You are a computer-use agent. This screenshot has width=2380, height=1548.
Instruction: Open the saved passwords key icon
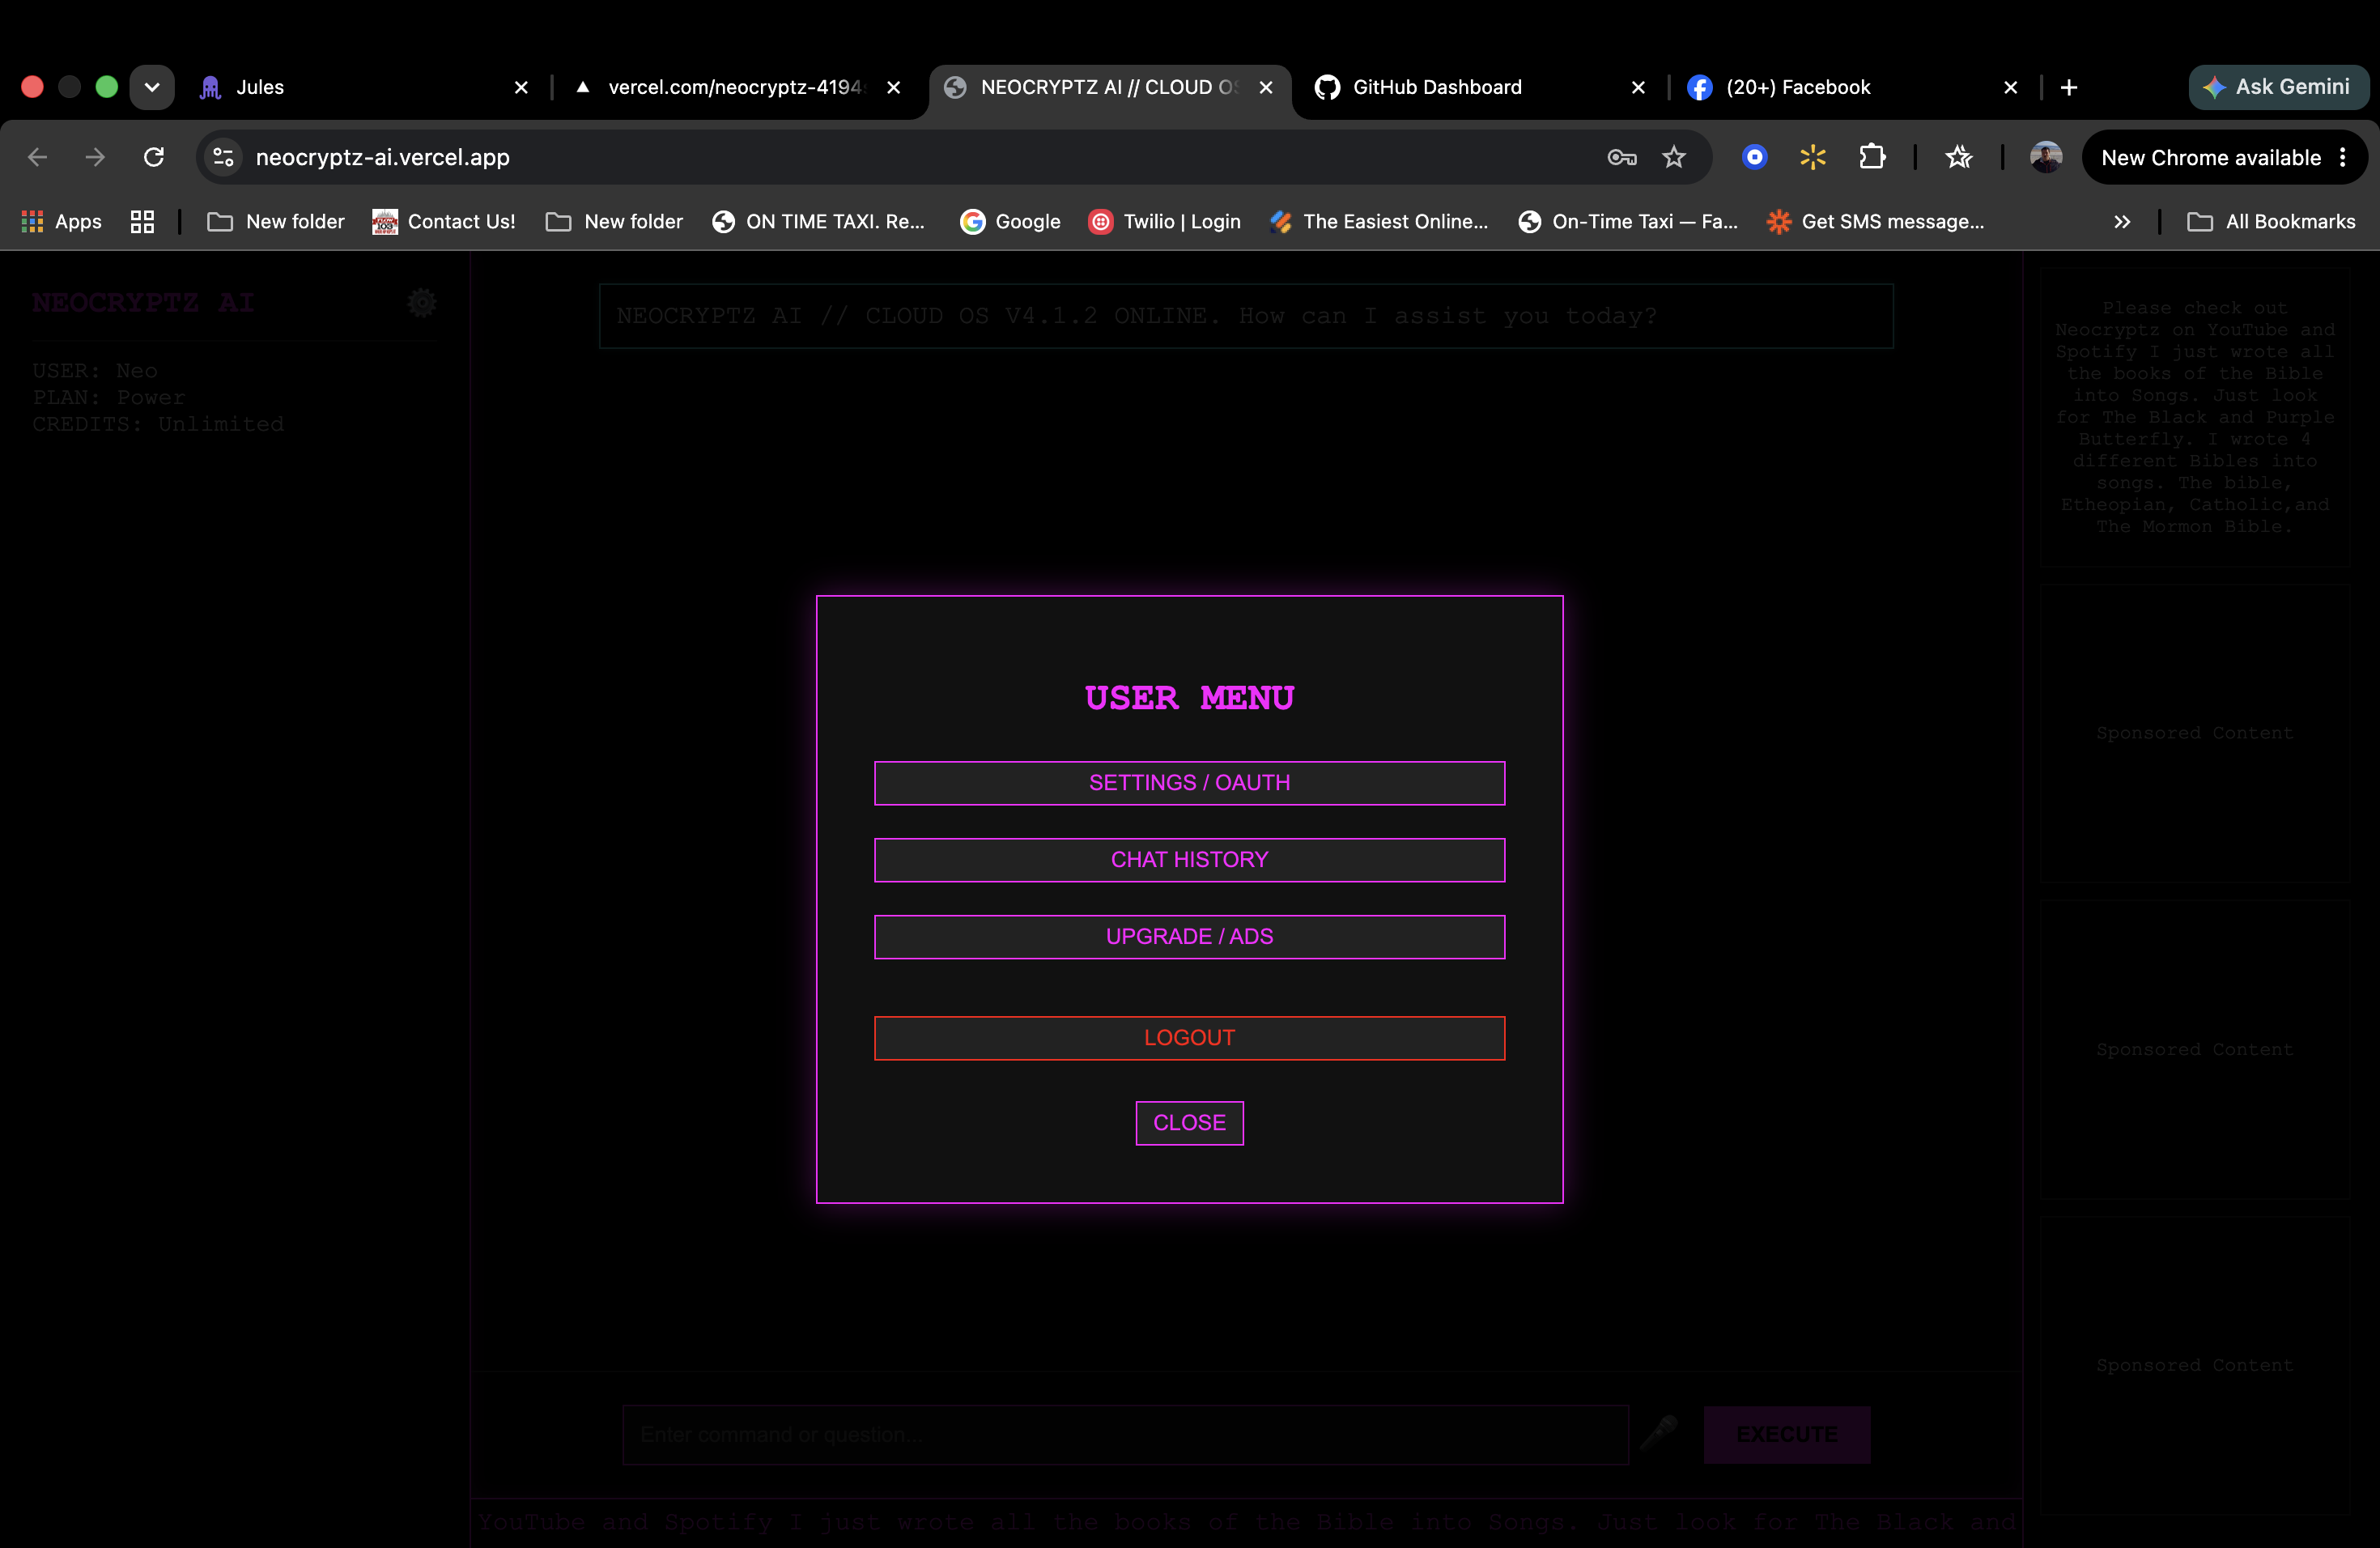[x=1621, y=157]
